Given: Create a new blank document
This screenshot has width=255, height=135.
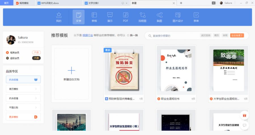Looking at the screenshot, I should tap(71, 74).
